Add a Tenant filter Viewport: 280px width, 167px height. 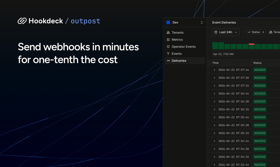point(274,32)
